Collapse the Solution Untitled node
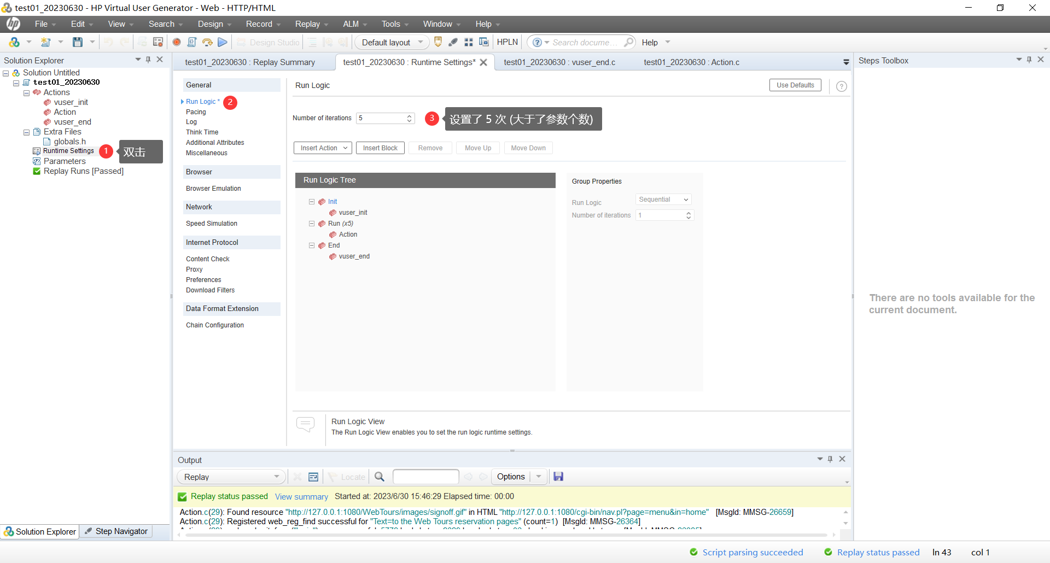This screenshot has height=563, width=1050. click(x=6, y=73)
